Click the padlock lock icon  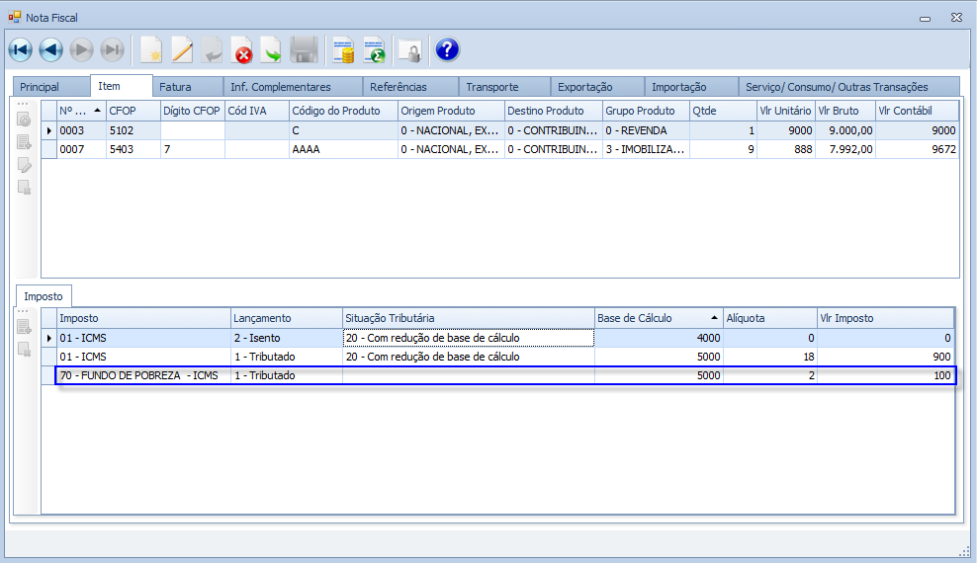pyautogui.click(x=408, y=50)
